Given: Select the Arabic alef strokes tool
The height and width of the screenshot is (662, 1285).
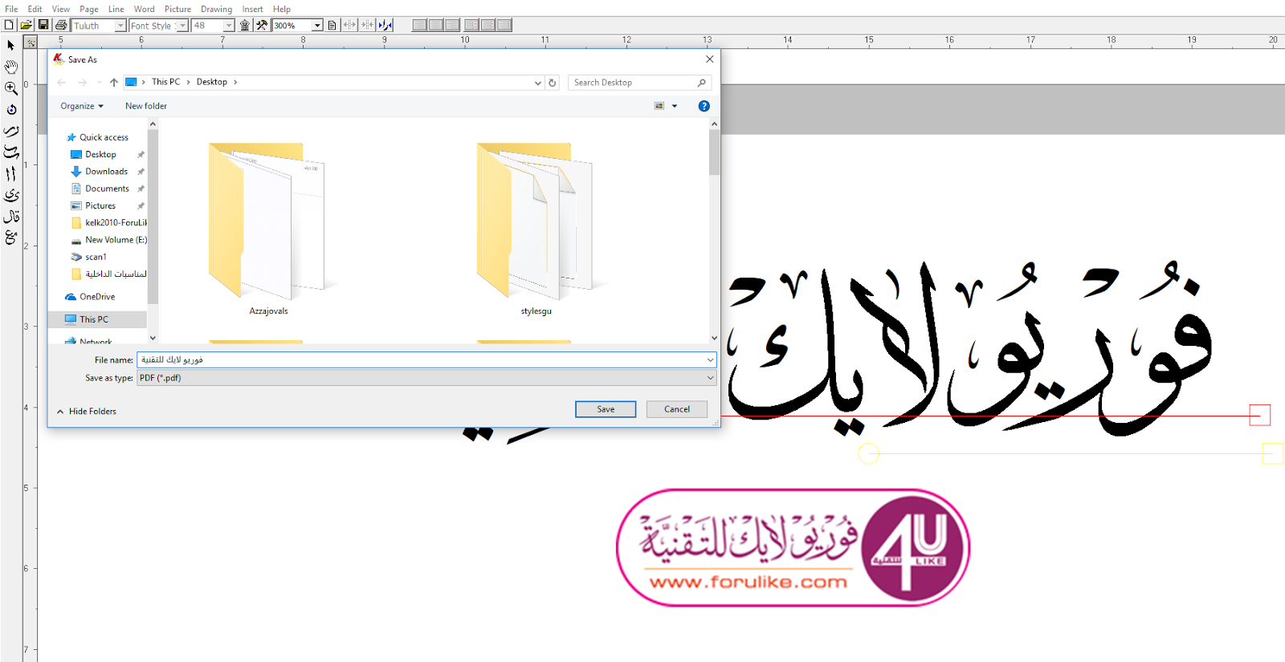Looking at the screenshot, I should [11, 173].
